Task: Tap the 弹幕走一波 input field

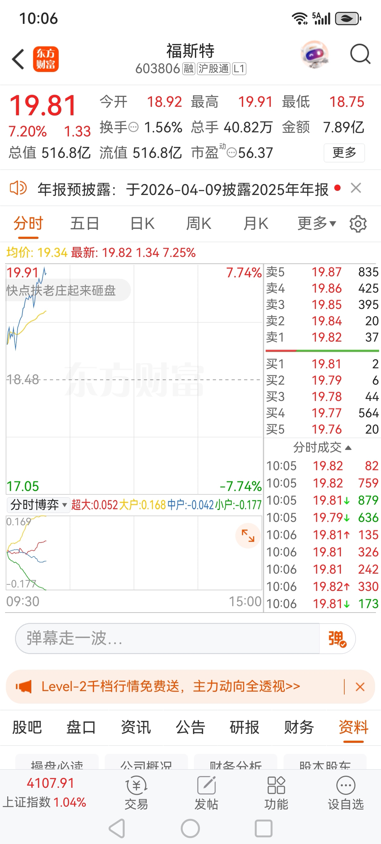Action: (x=167, y=639)
